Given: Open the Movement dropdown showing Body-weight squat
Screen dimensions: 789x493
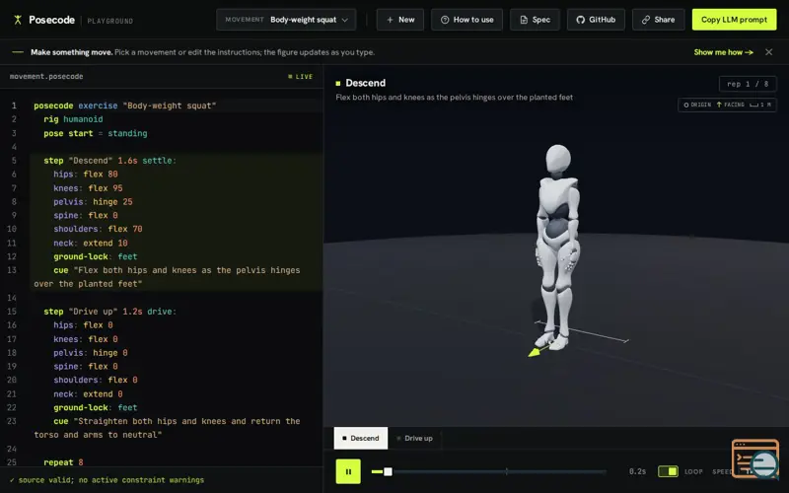Looking at the screenshot, I should click(286, 20).
